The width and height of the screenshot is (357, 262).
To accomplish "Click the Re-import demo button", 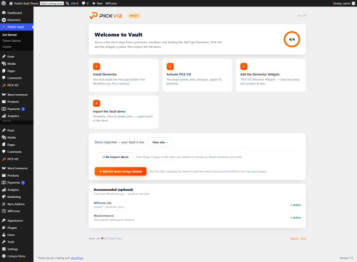I will point(116,157).
